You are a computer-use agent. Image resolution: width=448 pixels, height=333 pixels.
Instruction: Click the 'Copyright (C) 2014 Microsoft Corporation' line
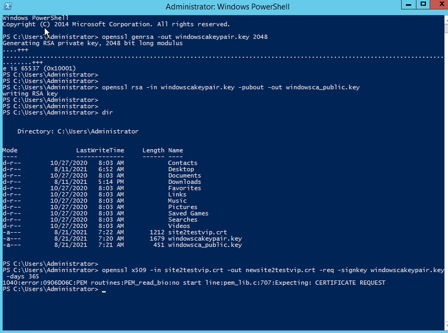click(x=116, y=24)
